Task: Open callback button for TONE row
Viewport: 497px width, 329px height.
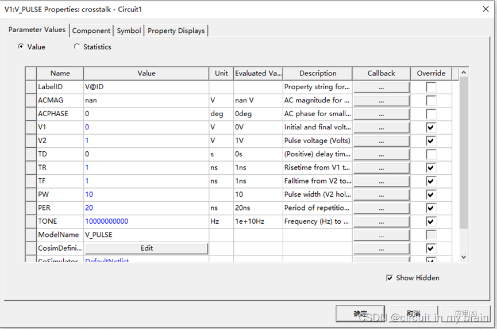Action: tap(381, 221)
